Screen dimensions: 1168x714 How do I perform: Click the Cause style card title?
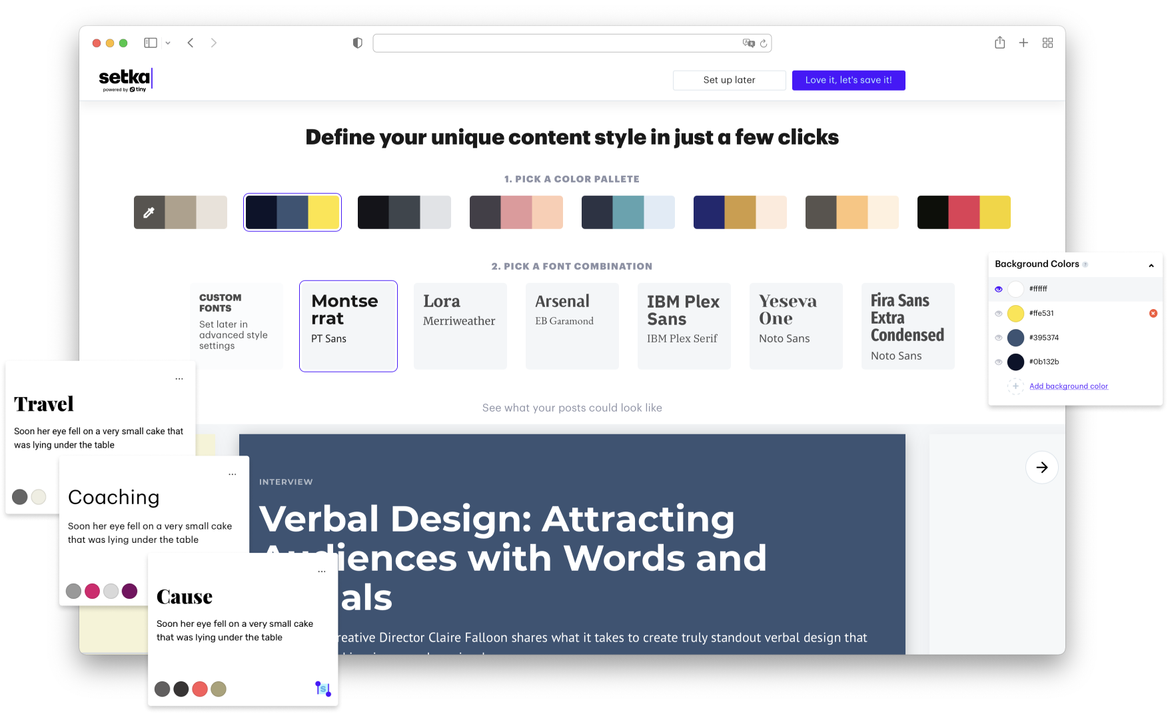[x=185, y=597]
